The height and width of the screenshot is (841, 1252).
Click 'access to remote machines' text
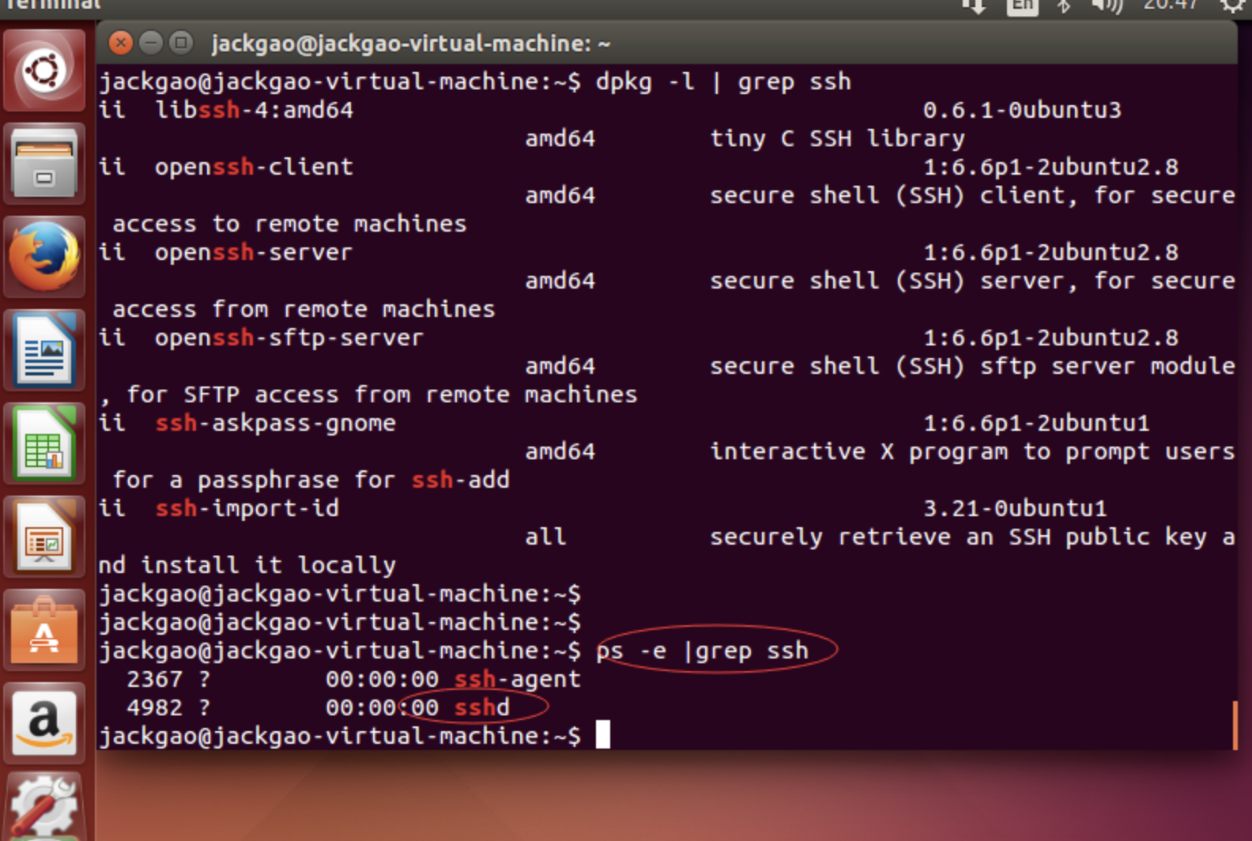click(x=289, y=224)
